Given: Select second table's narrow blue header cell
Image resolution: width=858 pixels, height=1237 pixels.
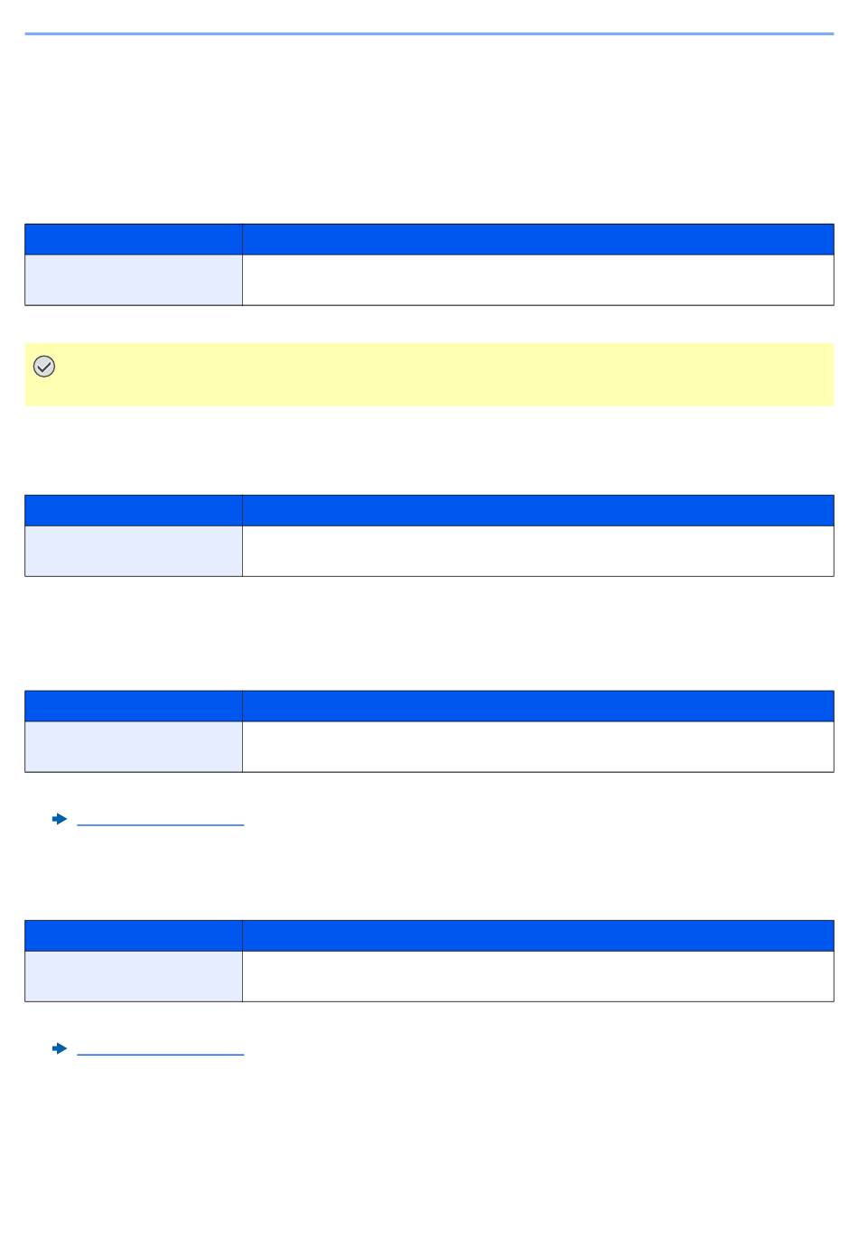Looking at the screenshot, I should pyautogui.click(x=134, y=510).
